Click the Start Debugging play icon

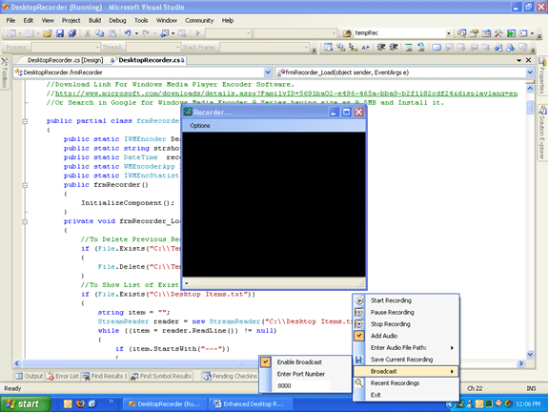point(197,33)
